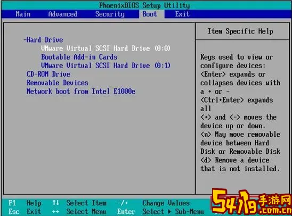Click the Item Specific Help header
The height and width of the screenshot is (216, 292).
click(x=240, y=31)
